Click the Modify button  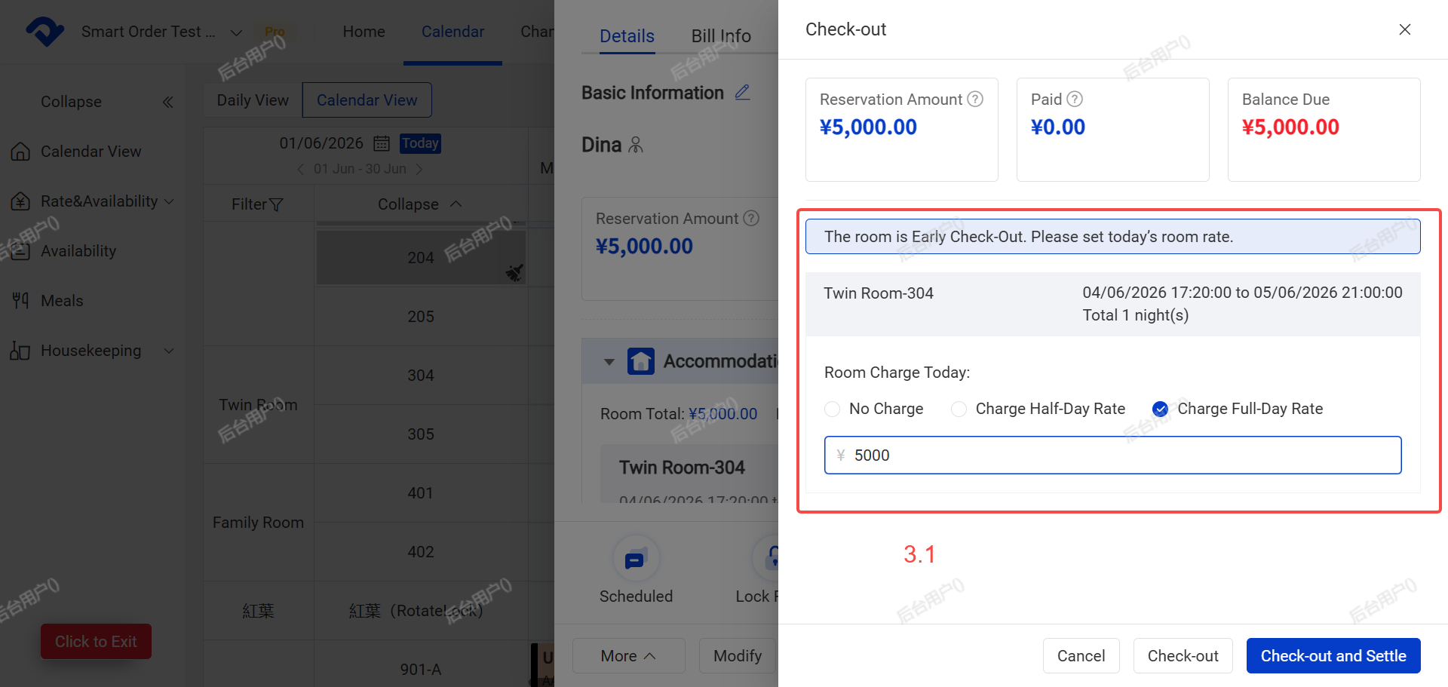(x=737, y=655)
